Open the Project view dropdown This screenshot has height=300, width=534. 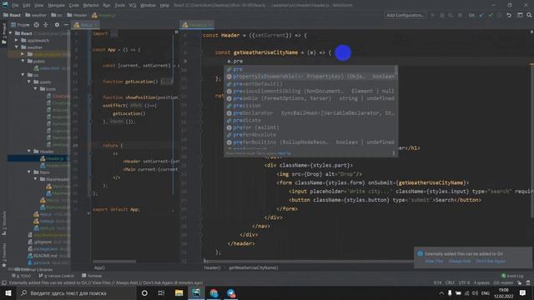click(x=20, y=25)
